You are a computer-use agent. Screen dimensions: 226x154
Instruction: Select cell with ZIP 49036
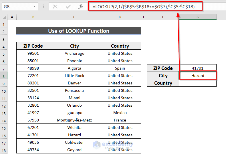pyautogui.click(x=33, y=142)
